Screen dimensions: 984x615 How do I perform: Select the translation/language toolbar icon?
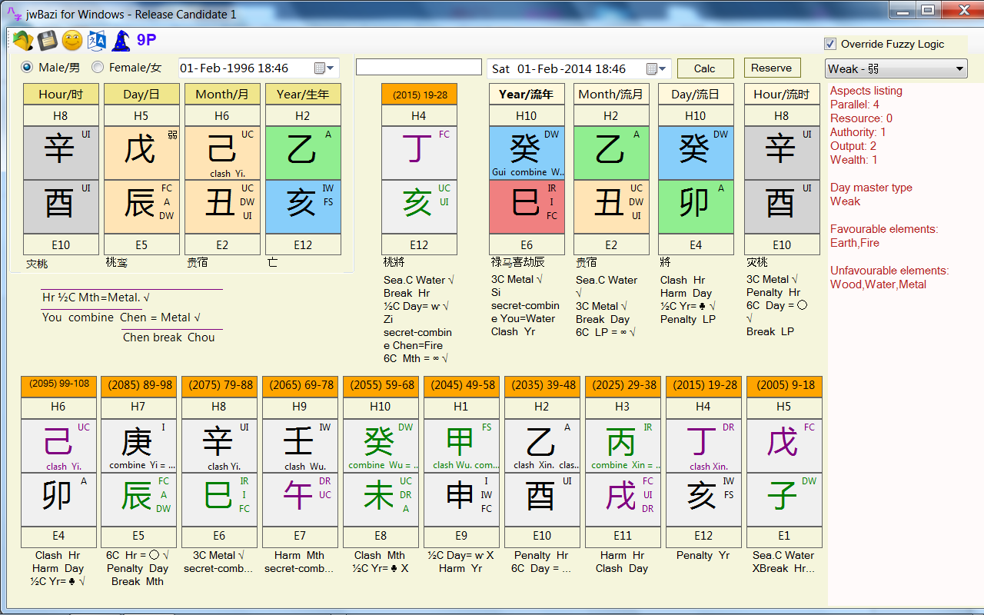tap(95, 40)
